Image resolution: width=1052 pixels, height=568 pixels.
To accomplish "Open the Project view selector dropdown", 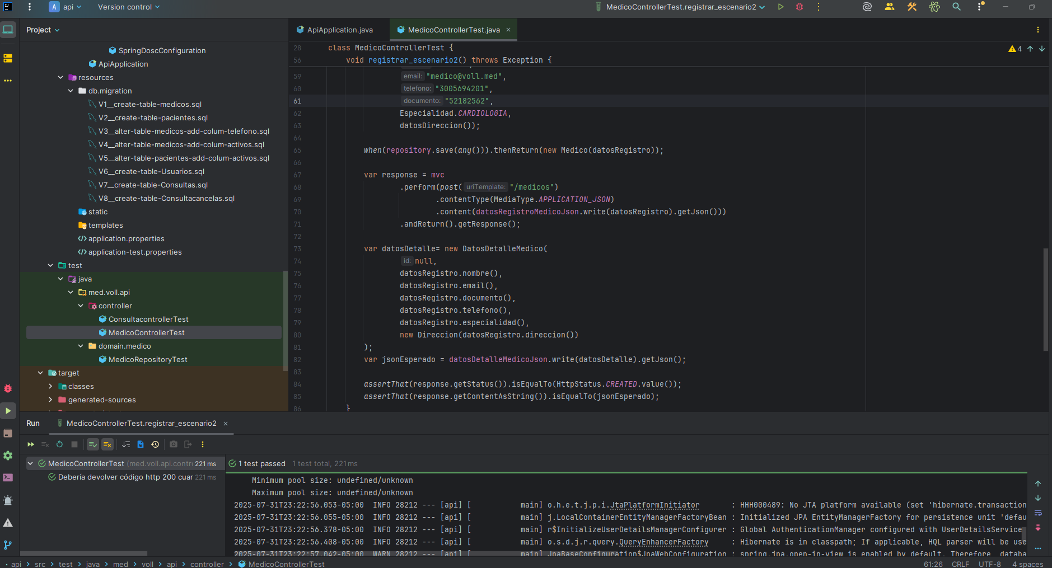I will [x=43, y=30].
